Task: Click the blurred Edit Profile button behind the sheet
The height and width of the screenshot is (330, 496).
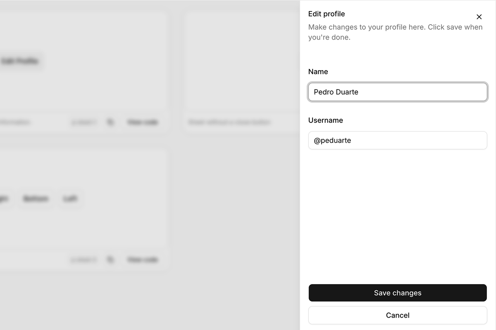Action: tap(20, 61)
